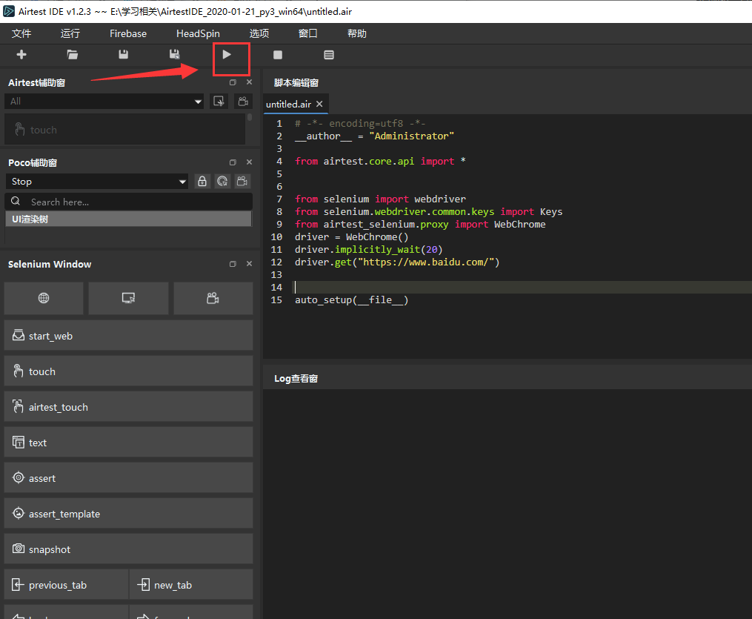Image resolution: width=752 pixels, height=619 pixels.
Task: Run the script with the play icon
Action: point(227,55)
